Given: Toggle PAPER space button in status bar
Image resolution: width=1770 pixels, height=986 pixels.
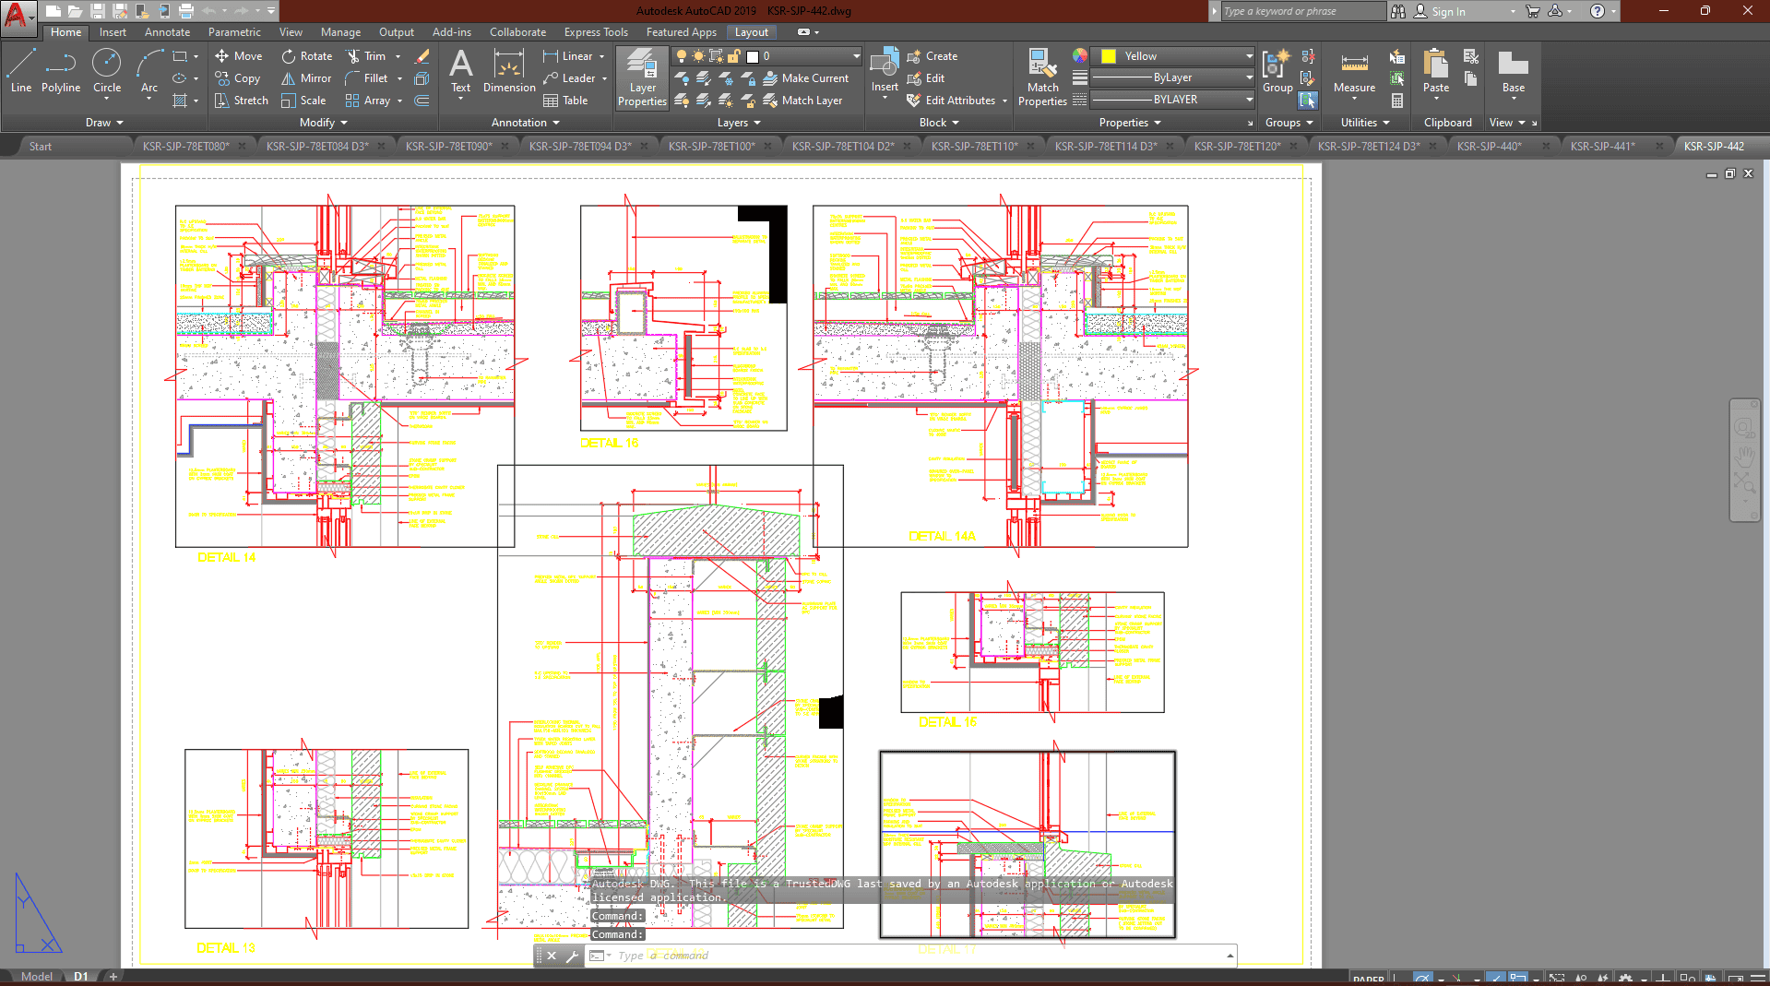Looking at the screenshot, I should pos(1368,979).
